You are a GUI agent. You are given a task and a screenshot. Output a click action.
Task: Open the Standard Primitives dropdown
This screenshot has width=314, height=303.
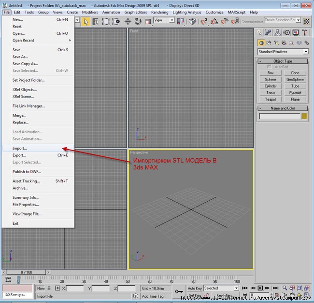(x=283, y=52)
